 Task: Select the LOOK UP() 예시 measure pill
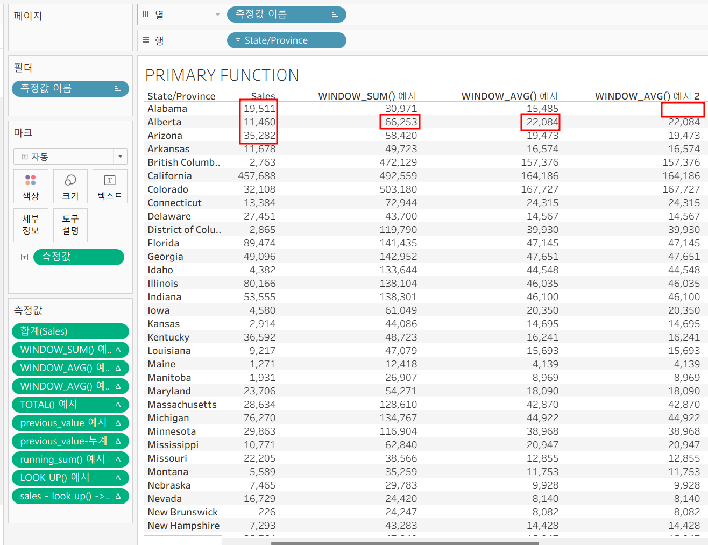pyautogui.click(x=70, y=478)
